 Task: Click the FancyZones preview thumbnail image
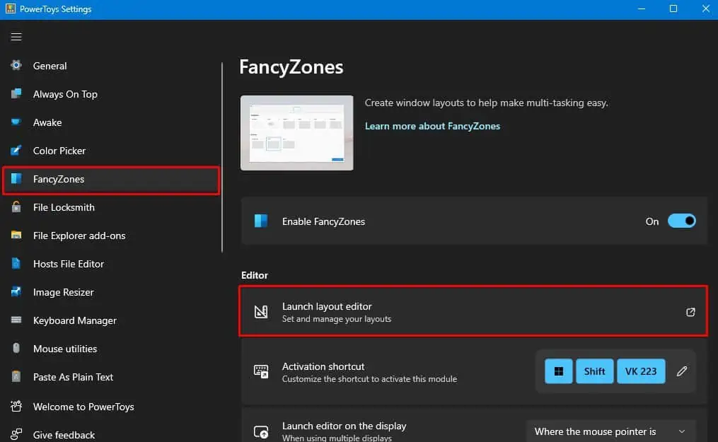coord(297,133)
